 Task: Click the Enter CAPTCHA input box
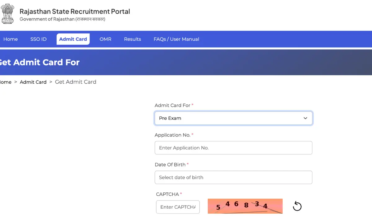click(178, 207)
